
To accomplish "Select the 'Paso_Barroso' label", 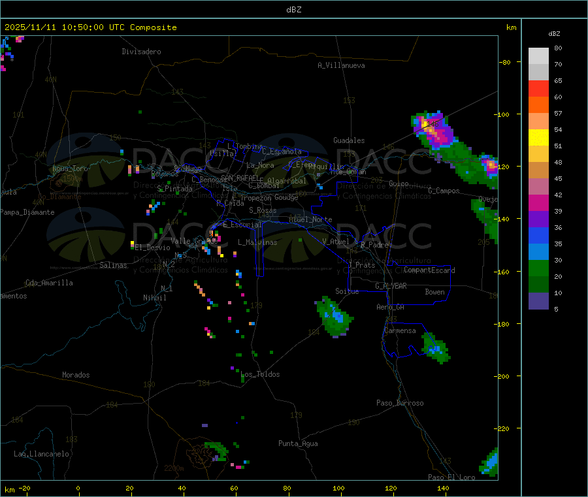I will point(400,403).
